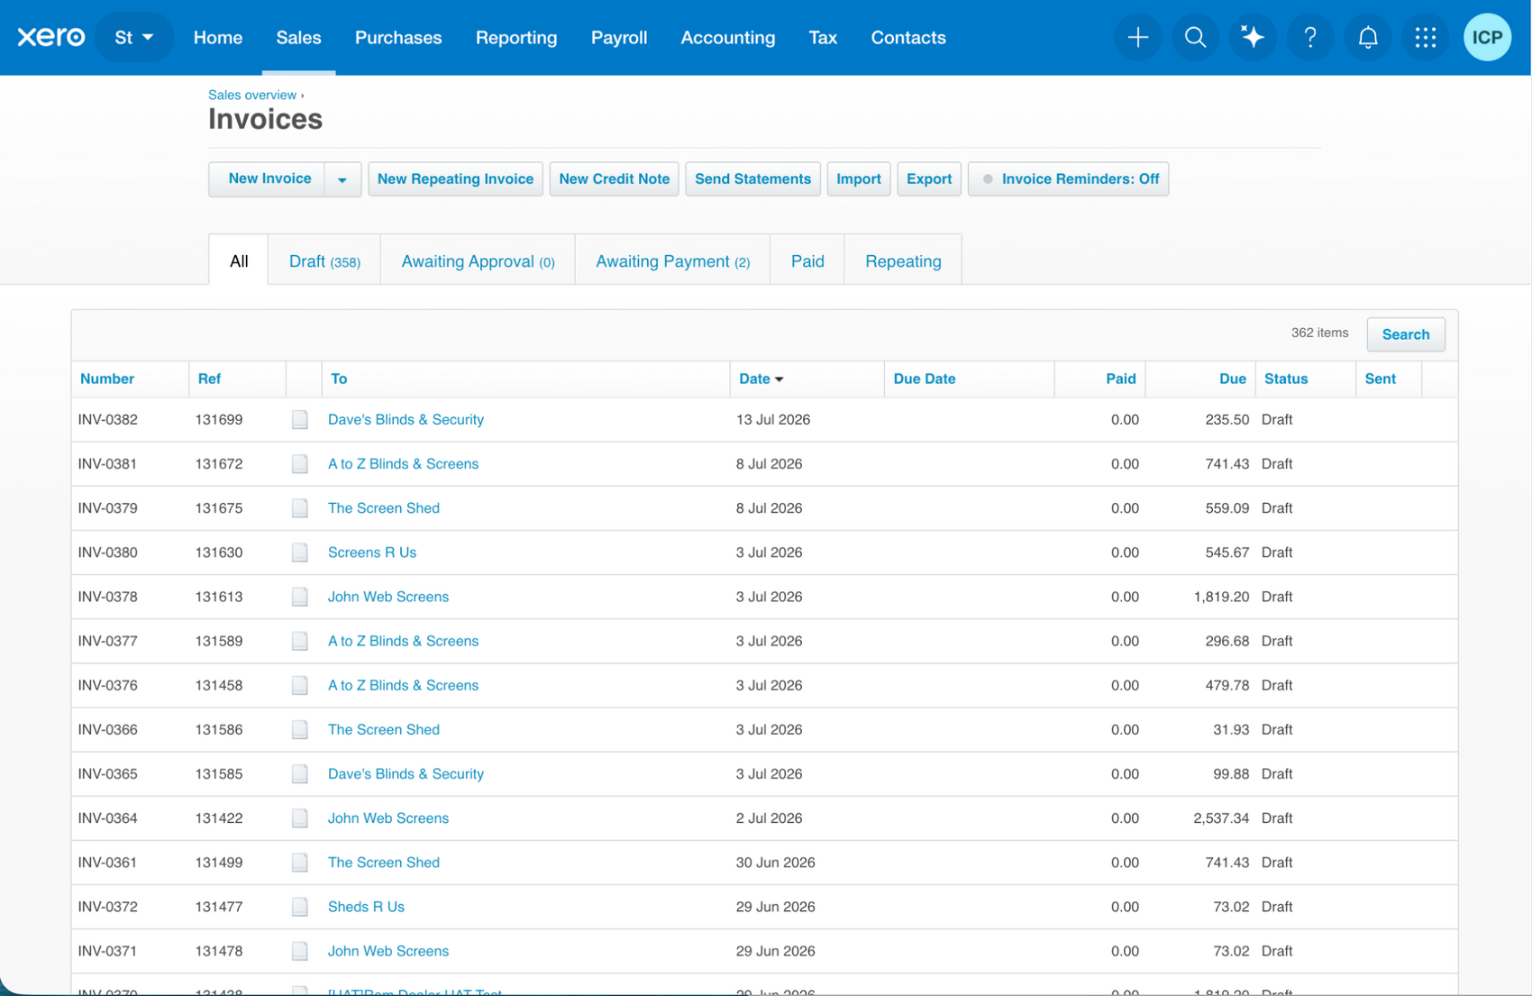Select the All invoices tab
This screenshot has width=1532, height=996.
coord(239,260)
